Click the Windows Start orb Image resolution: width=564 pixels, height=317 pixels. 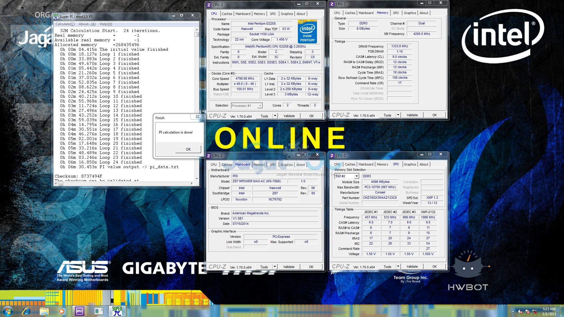click(8, 311)
